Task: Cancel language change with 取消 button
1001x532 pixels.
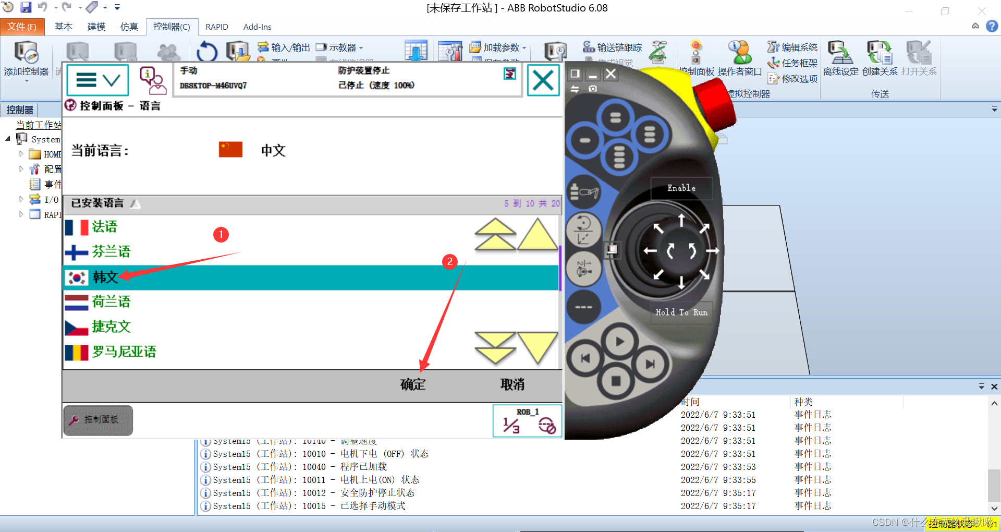Action: tap(512, 385)
